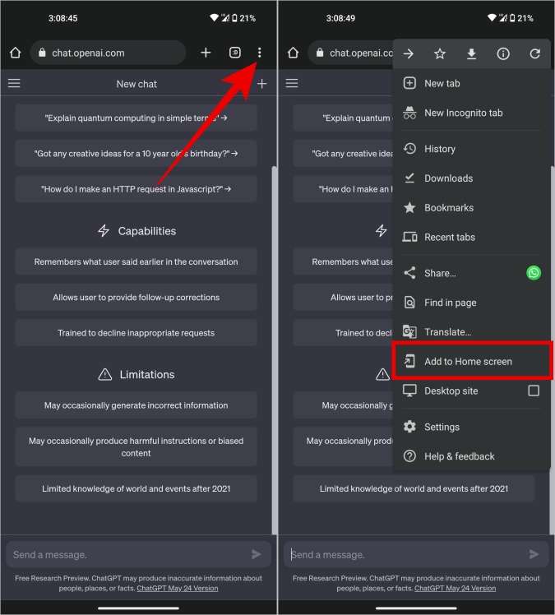Tap chat.openai.com address bar in left screen
This screenshot has width=555, height=615.
coord(108,53)
